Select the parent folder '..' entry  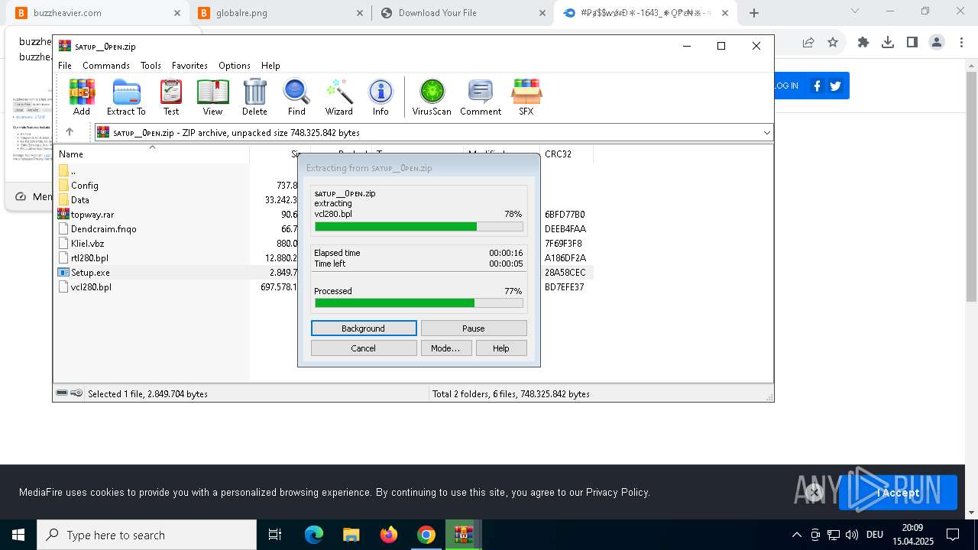73,171
